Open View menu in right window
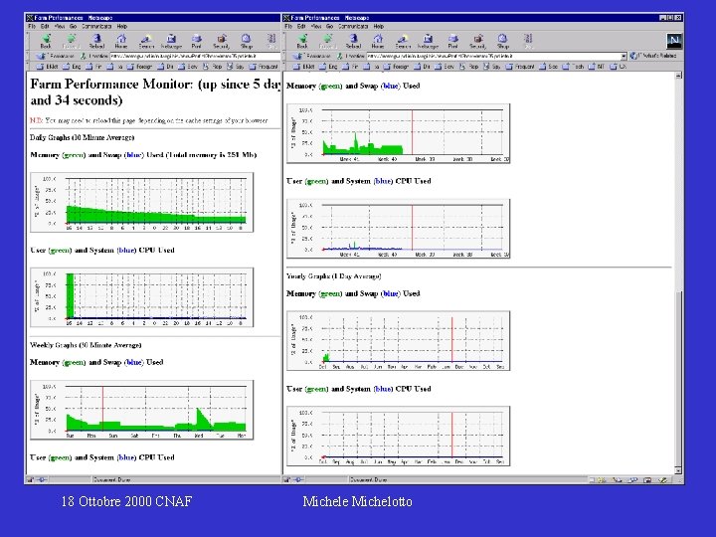Viewport: 716px width, 537px height. click(x=316, y=27)
